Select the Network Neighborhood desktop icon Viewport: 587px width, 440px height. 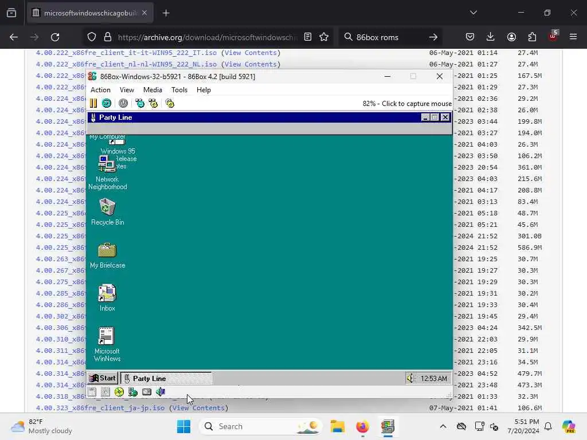click(107, 172)
